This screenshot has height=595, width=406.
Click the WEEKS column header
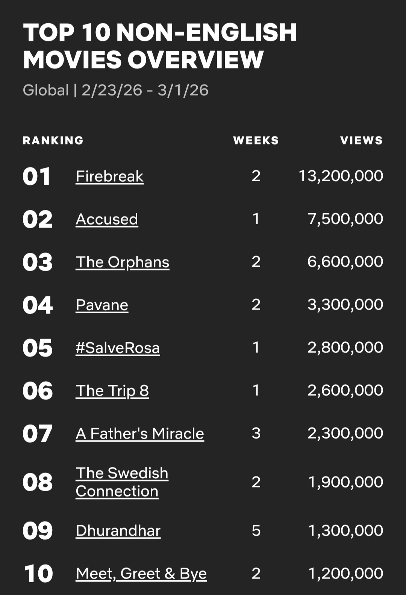tap(256, 140)
